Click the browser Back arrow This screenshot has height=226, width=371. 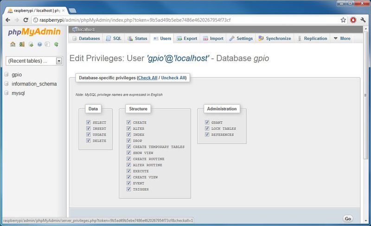tap(8, 20)
